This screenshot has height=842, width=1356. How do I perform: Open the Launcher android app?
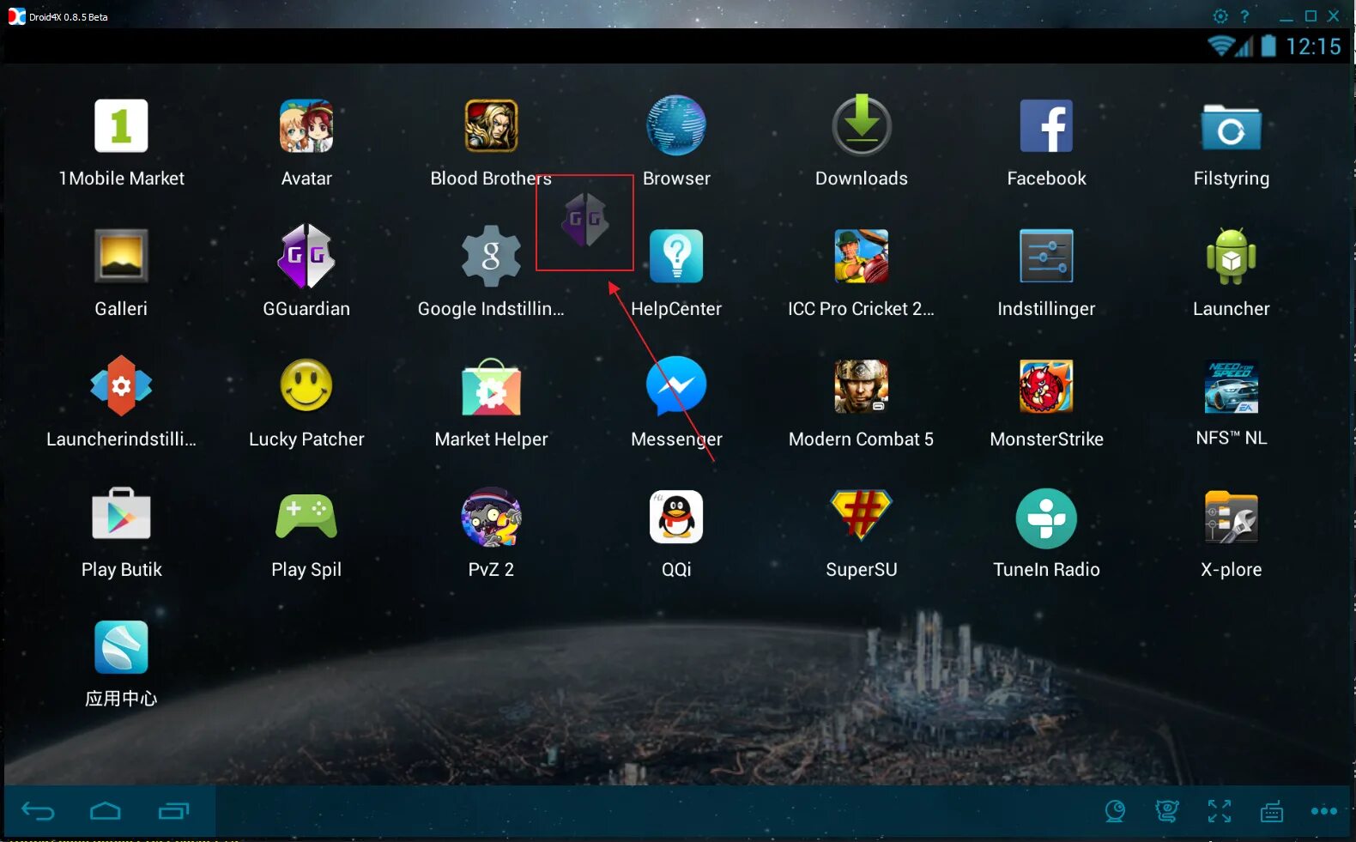click(1232, 256)
